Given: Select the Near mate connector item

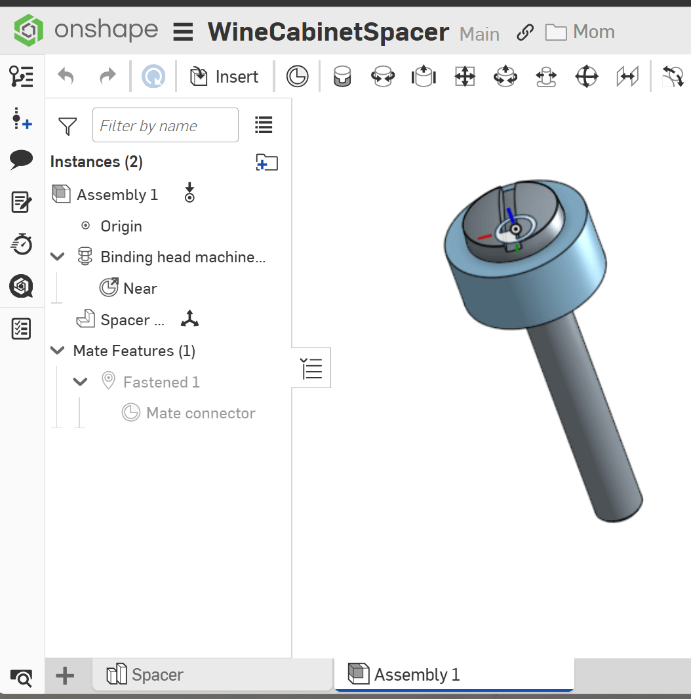Looking at the screenshot, I should pyautogui.click(x=140, y=289).
